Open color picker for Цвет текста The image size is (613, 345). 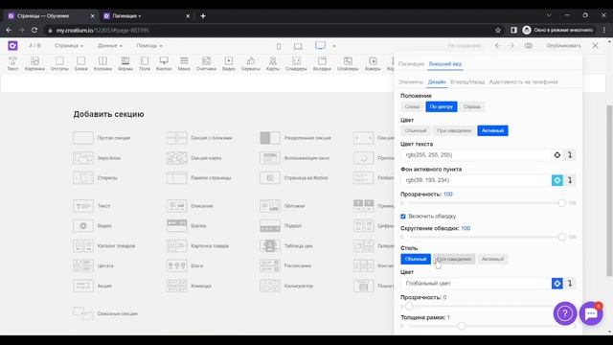click(557, 155)
